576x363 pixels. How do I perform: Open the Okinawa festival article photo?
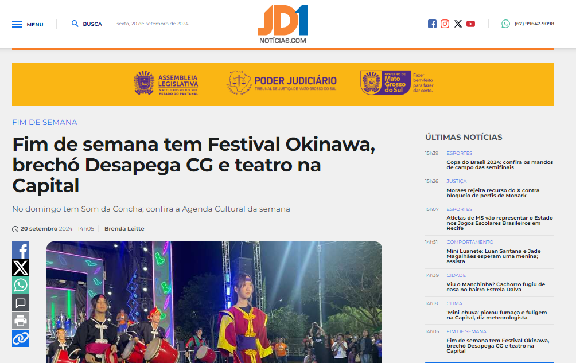point(214,302)
